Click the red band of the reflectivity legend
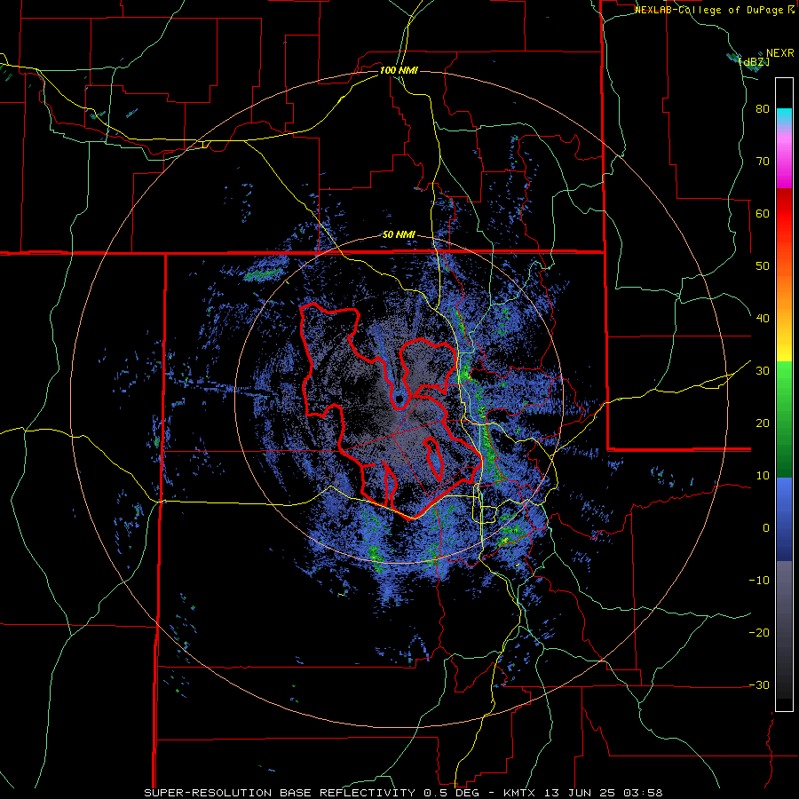Viewport: 799px width, 799px height. click(784, 215)
